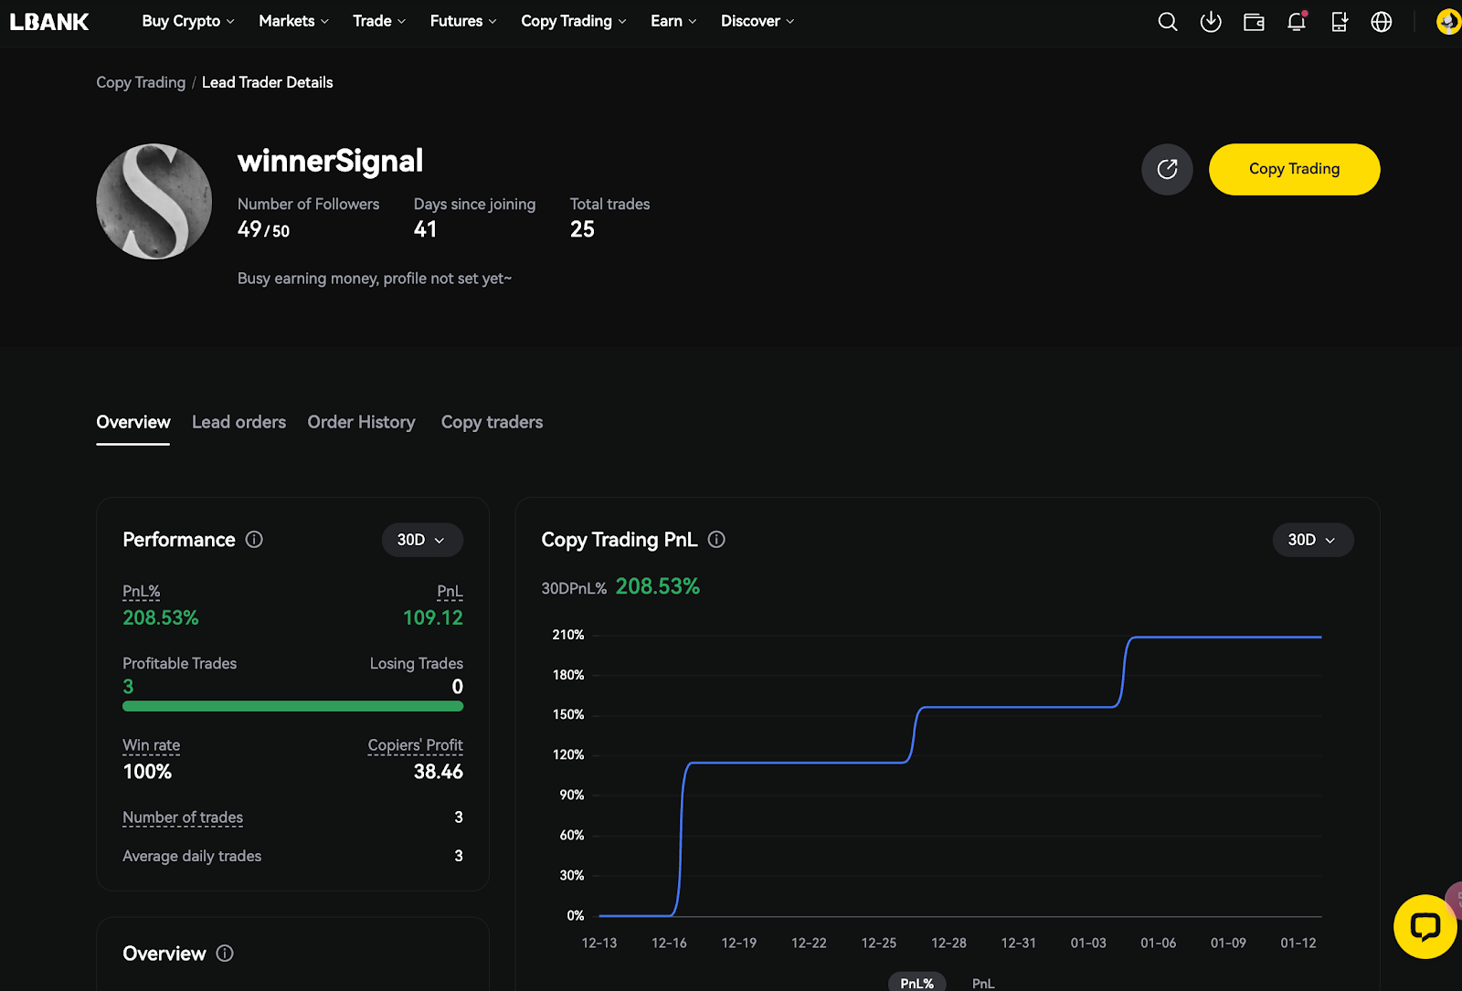Expand the Copy Trading PnL 30D dropdown
This screenshot has height=991, width=1462.
click(1312, 540)
